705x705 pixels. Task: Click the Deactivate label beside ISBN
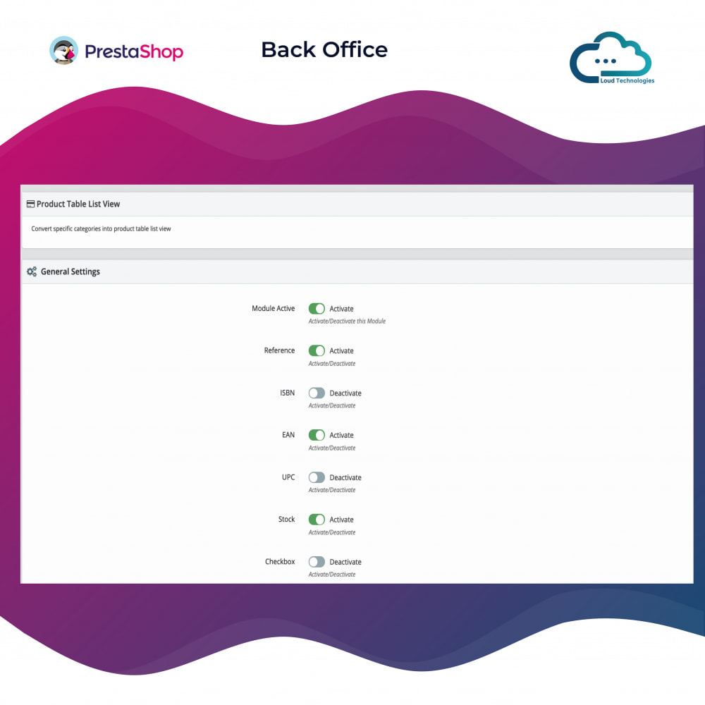(x=346, y=393)
